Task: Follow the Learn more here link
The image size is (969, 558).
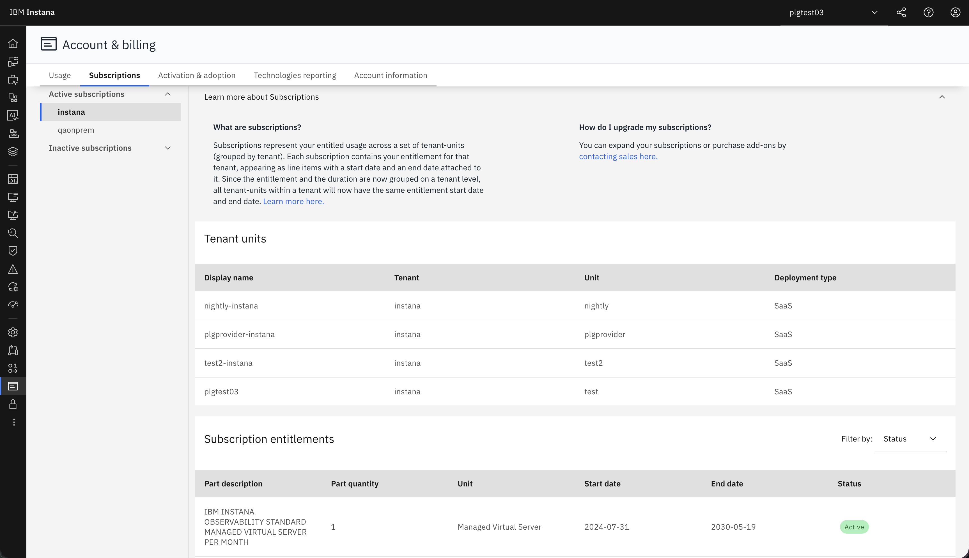Action: tap(293, 202)
